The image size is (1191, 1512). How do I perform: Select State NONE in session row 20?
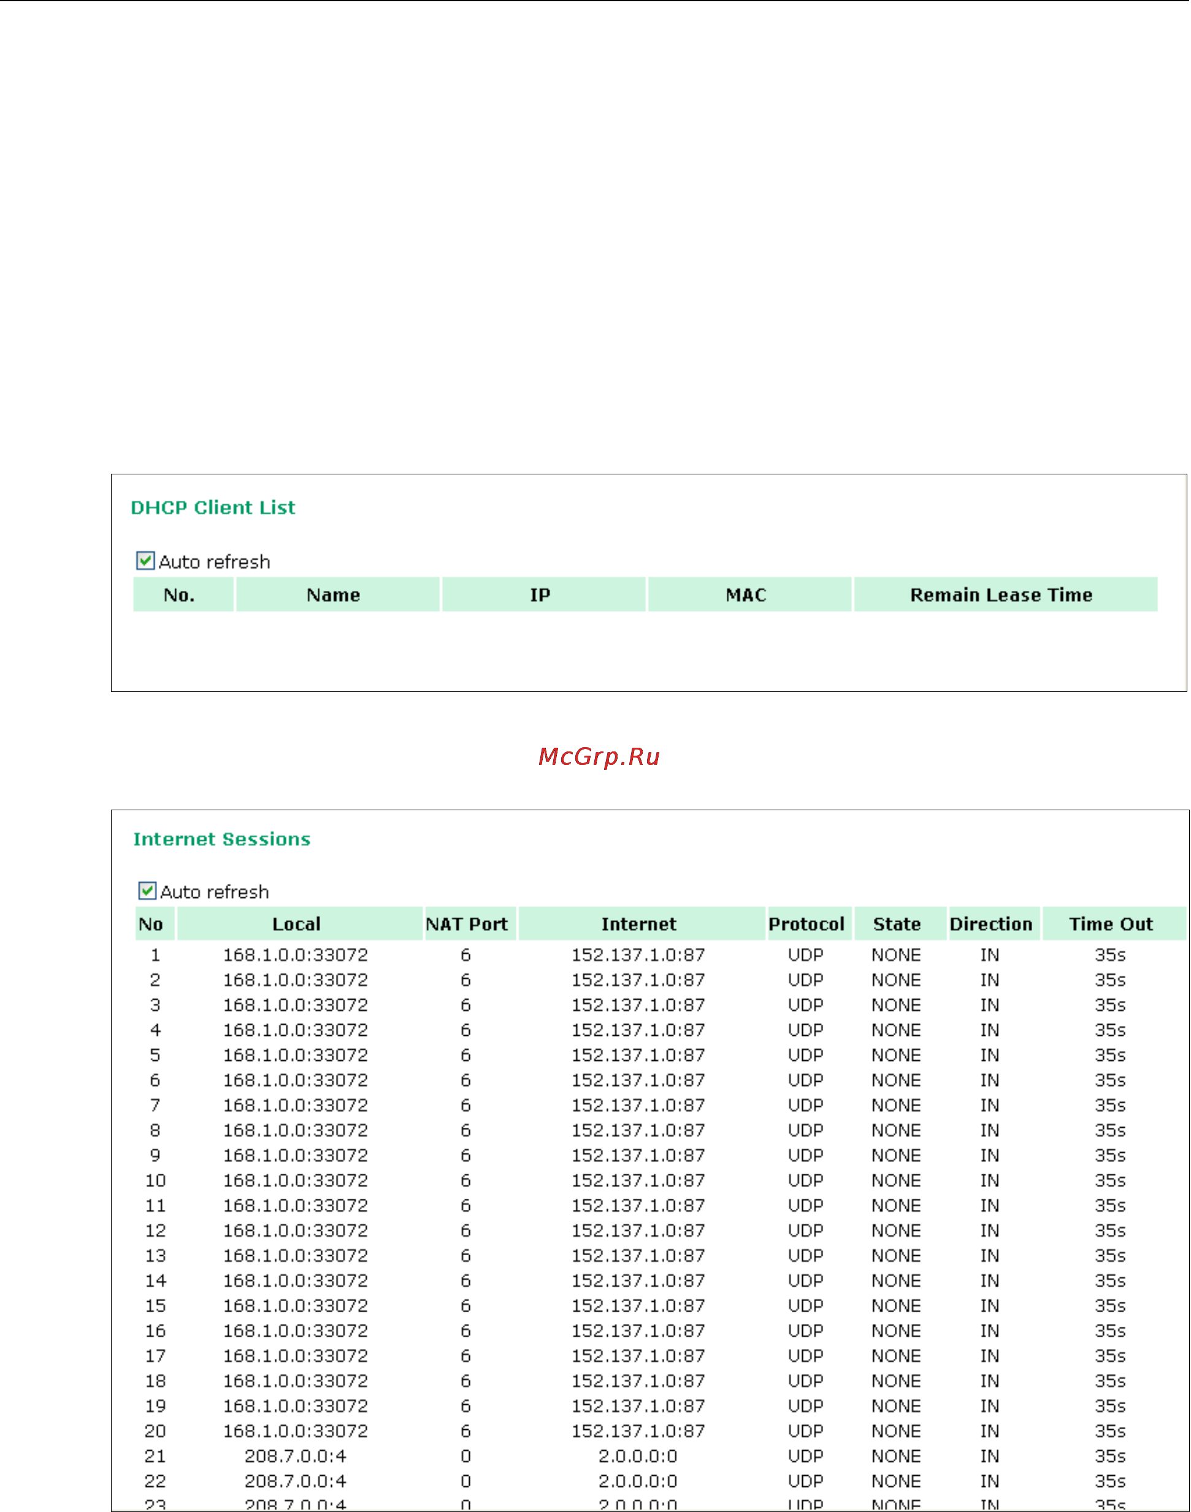(896, 1431)
